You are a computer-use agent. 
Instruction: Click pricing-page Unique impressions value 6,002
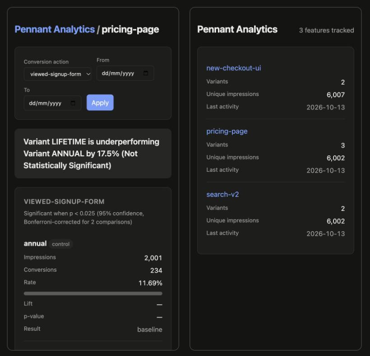336,158
